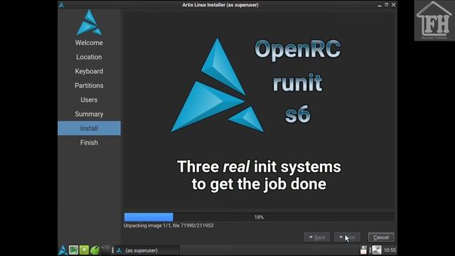The height and width of the screenshot is (256, 455).
Task: Open the network tray icon beside clock
Action: point(377,250)
